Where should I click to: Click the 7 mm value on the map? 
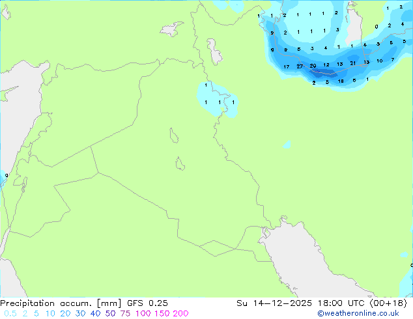(x=393, y=60)
